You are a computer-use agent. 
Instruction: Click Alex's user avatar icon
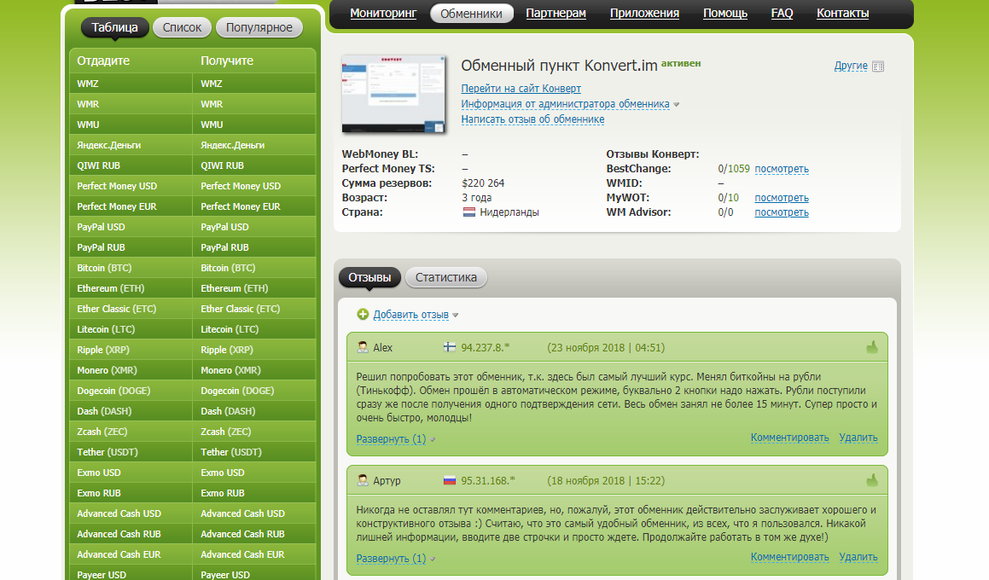coord(363,347)
